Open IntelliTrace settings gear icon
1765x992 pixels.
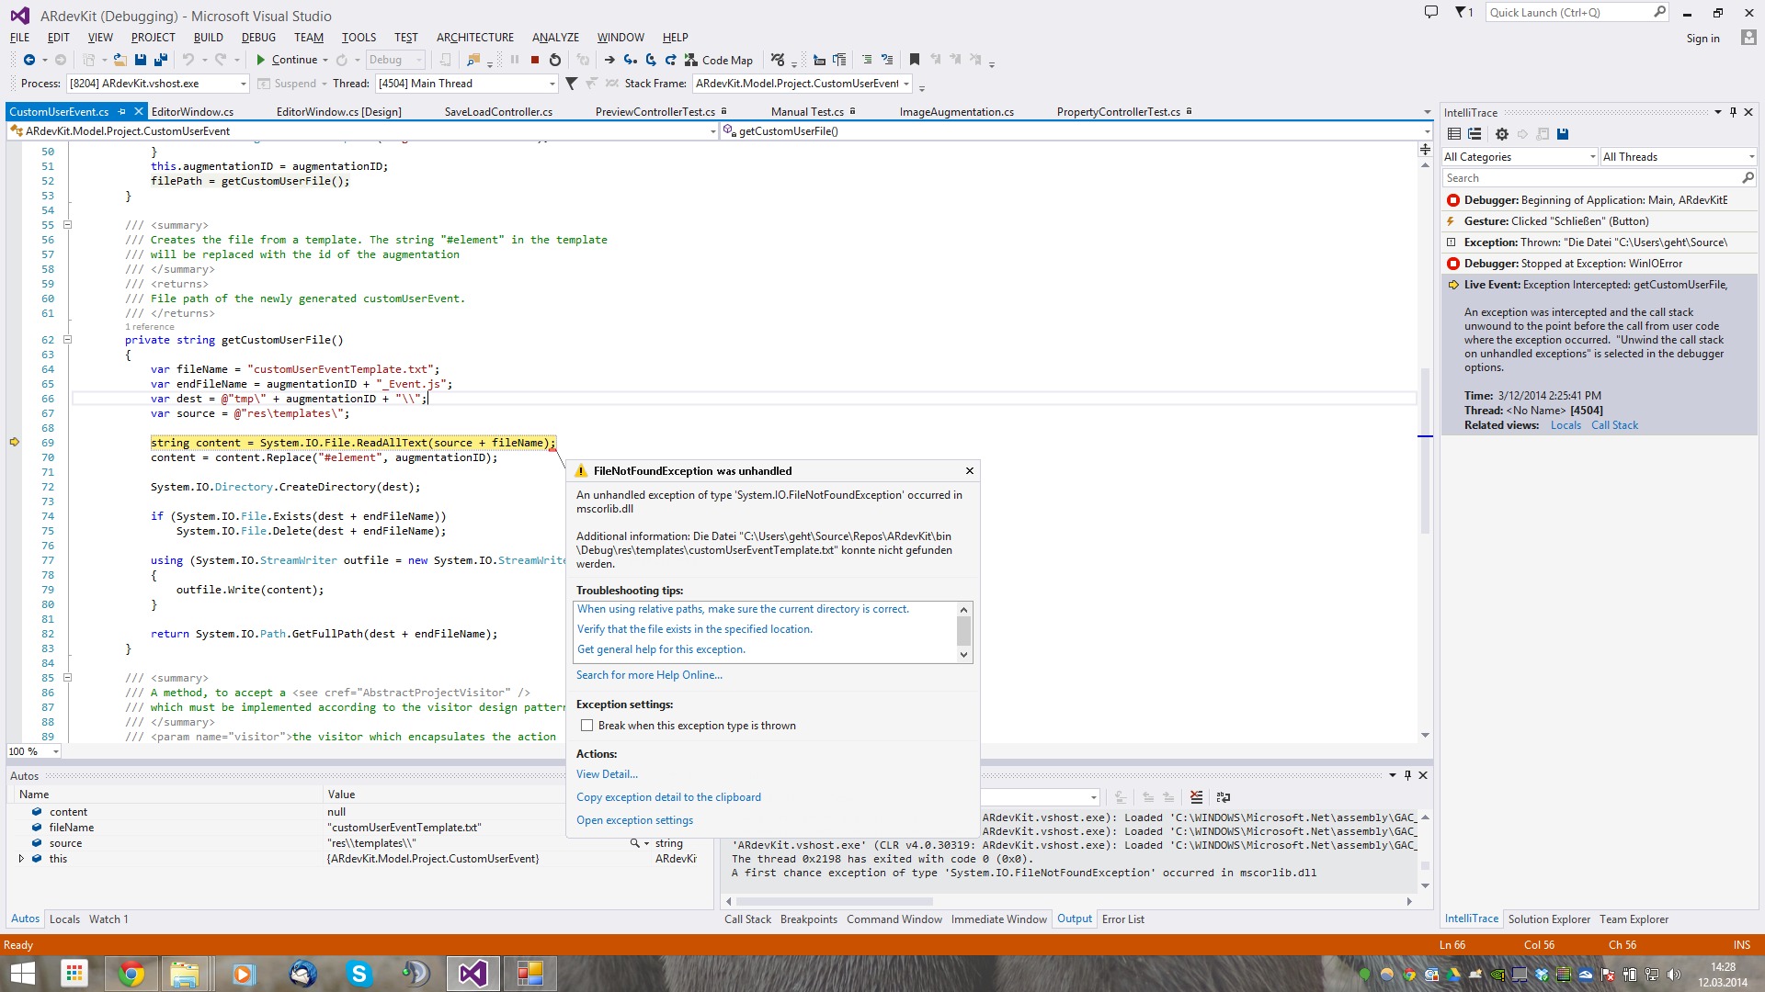pos(1502,134)
